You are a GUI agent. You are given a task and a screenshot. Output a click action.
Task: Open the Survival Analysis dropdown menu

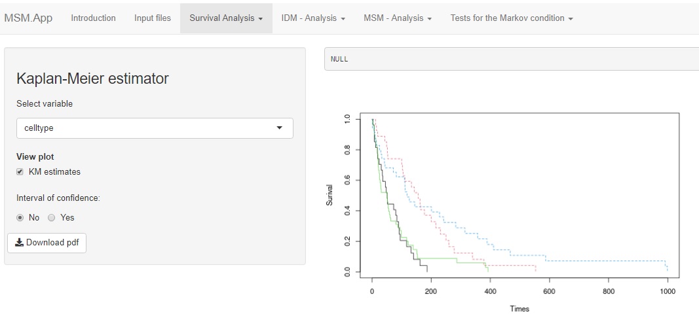coord(226,18)
